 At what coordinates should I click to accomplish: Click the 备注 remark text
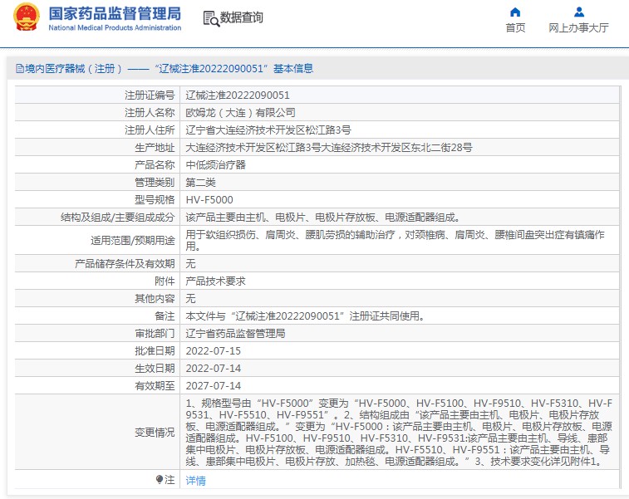(305, 316)
